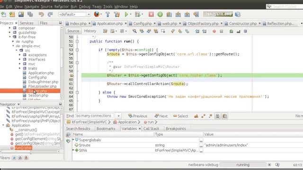Click the Run to Cursor icon

tap(196, 14)
